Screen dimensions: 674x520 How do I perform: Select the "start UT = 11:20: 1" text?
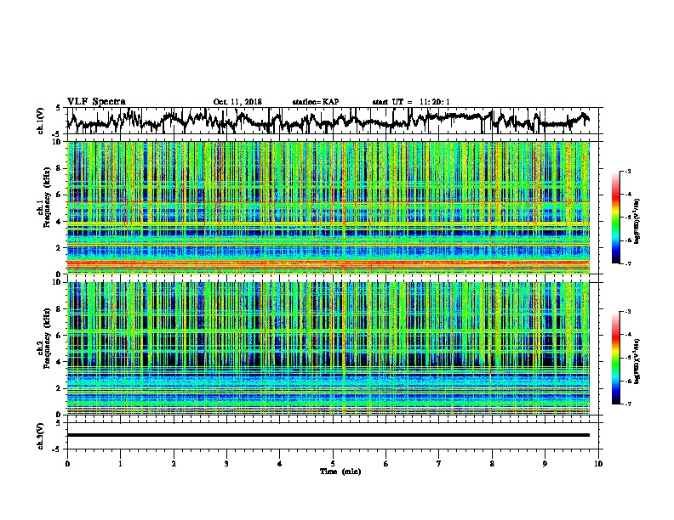click(411, 102)
